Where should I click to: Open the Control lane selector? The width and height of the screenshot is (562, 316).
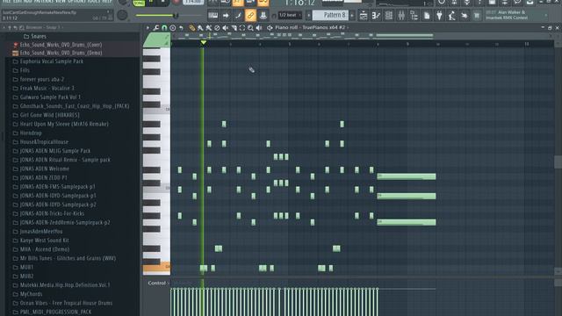point(158,283)
